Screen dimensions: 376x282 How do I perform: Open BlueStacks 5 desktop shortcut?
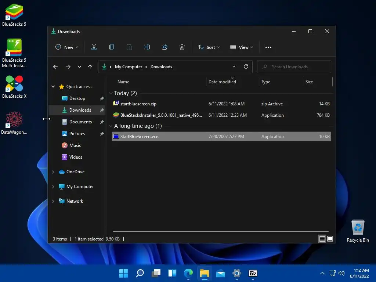tap(14, 15)
